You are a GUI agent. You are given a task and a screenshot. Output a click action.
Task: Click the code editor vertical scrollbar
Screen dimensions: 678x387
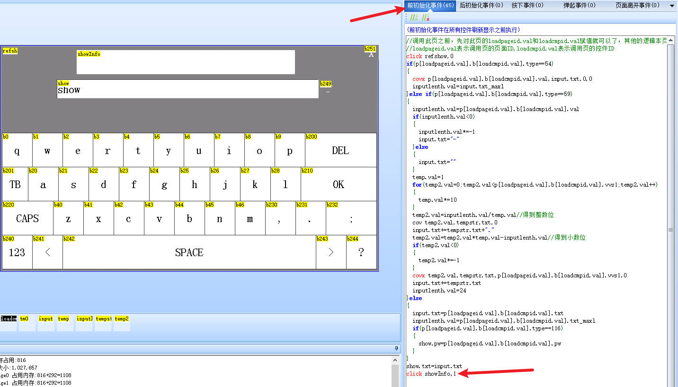click(x=670, y=230)
